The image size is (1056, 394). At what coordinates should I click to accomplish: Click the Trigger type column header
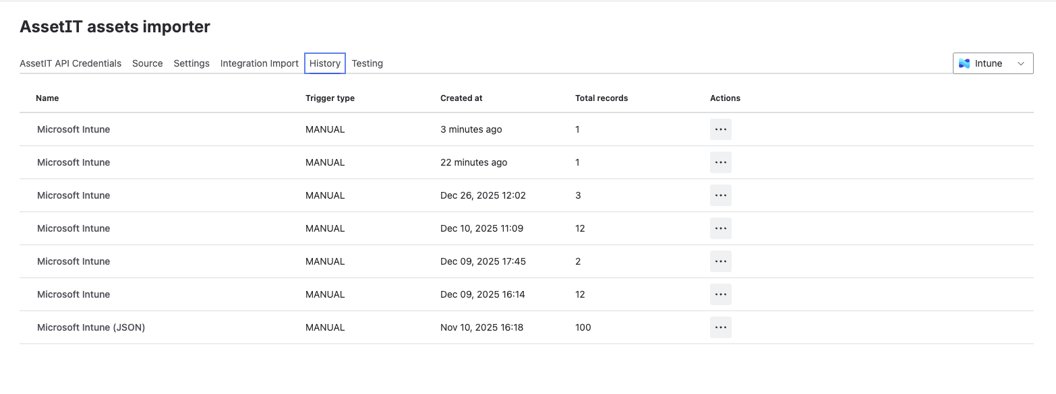[330, 98]
